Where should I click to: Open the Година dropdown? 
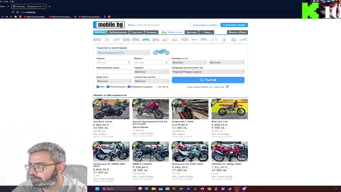pos(152,72)
